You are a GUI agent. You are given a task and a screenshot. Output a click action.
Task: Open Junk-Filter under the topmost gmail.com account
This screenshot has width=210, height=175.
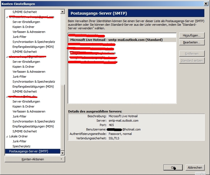19,37
